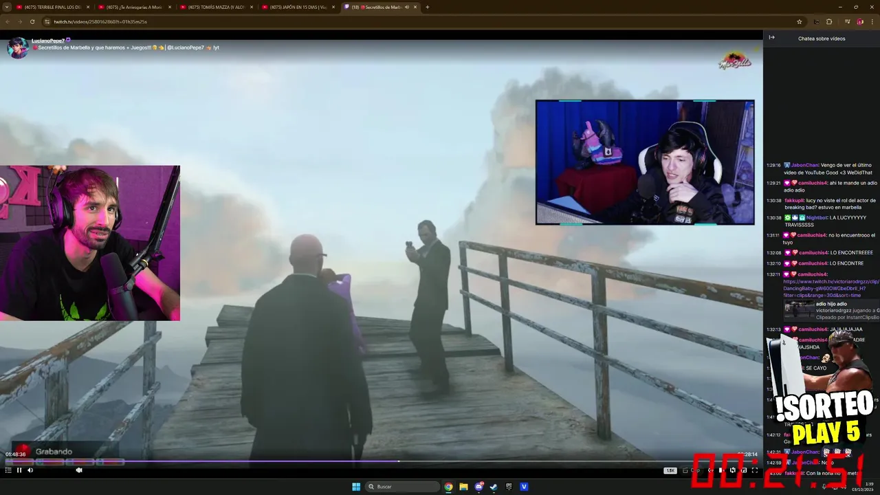Open Epic Games launcher from the taskbar
880x495 pixels.
(509, 487)
